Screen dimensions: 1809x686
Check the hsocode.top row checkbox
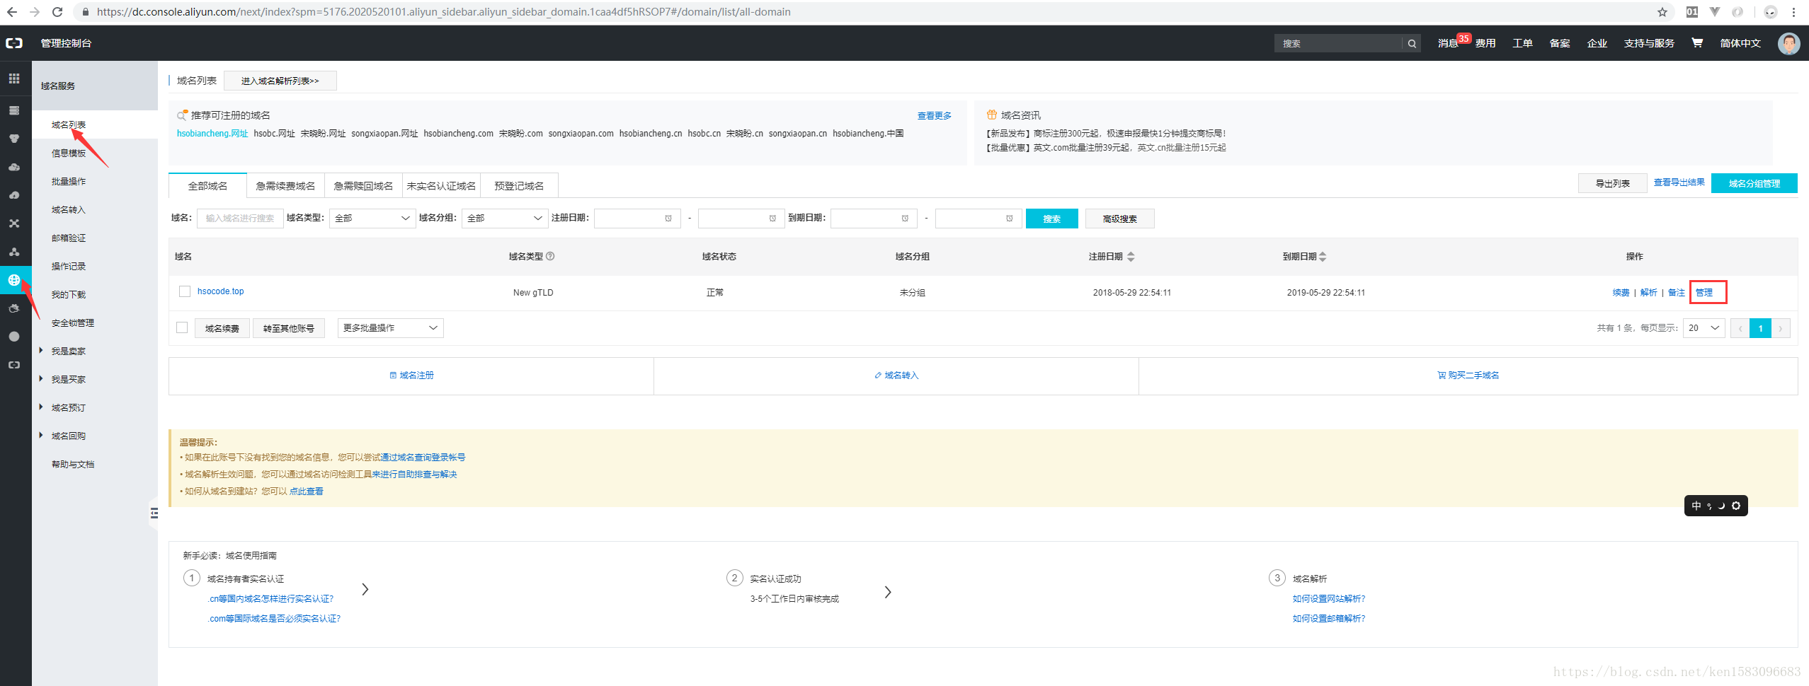185,291
